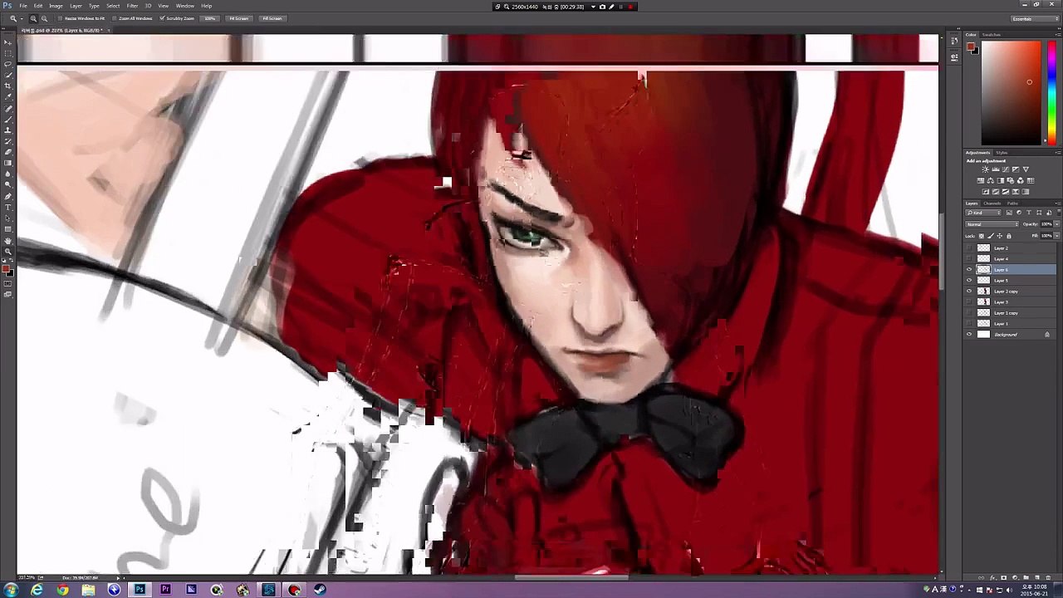Select the Lasso tool

point(8,64)
